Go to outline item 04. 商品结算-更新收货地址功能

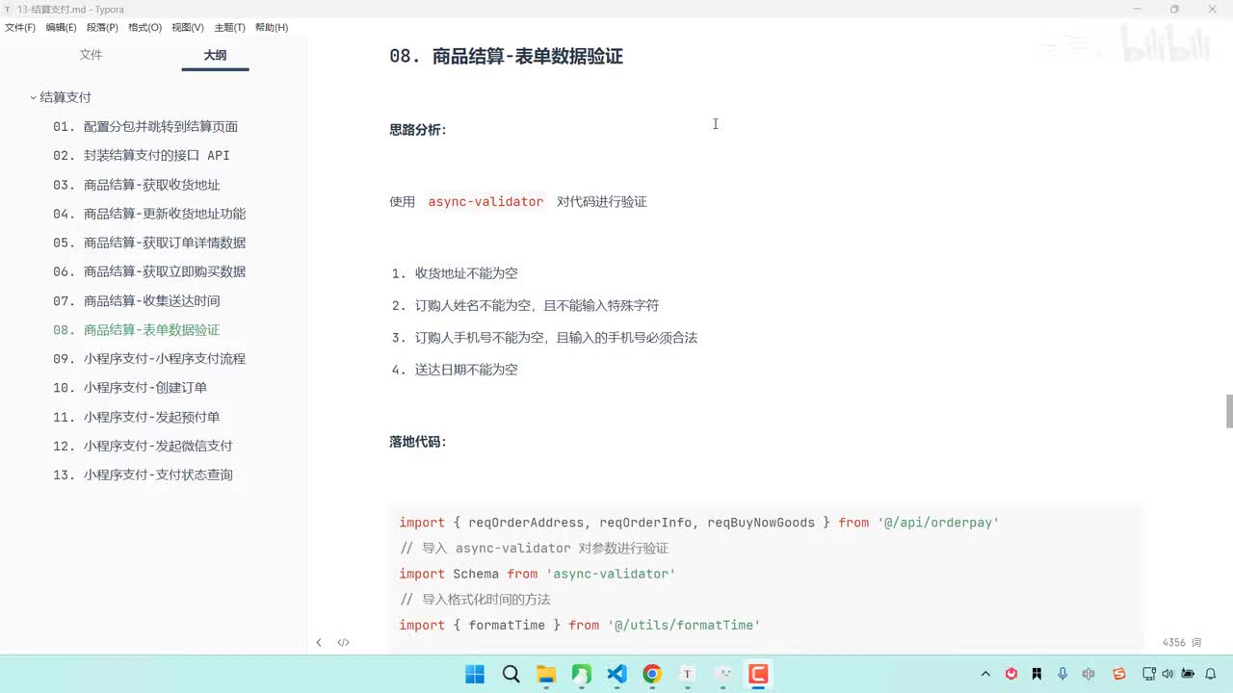click(x=149, y=214)
